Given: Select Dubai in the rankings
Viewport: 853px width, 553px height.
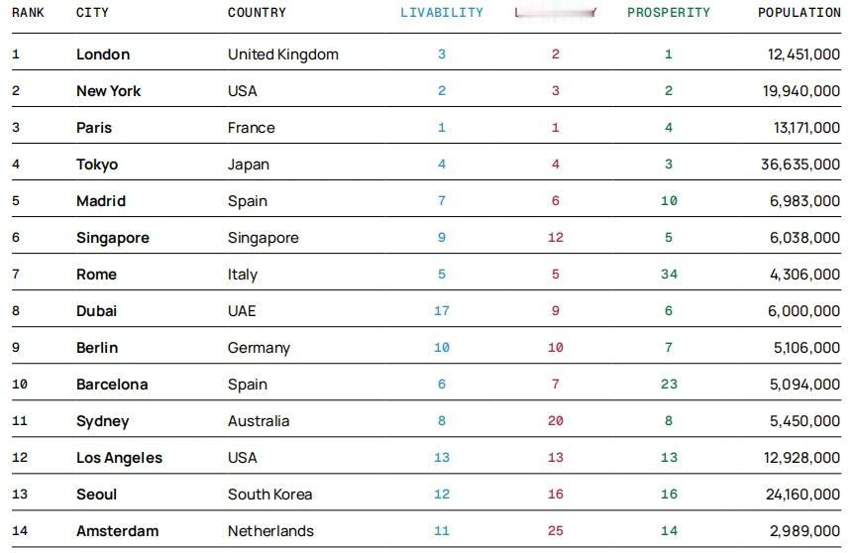Looking at the screenshot, I should (96, 311).
